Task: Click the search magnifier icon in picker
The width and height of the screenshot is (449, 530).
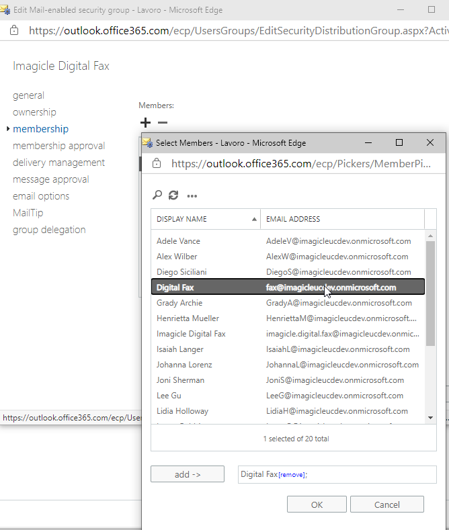Action: (157, 195)
